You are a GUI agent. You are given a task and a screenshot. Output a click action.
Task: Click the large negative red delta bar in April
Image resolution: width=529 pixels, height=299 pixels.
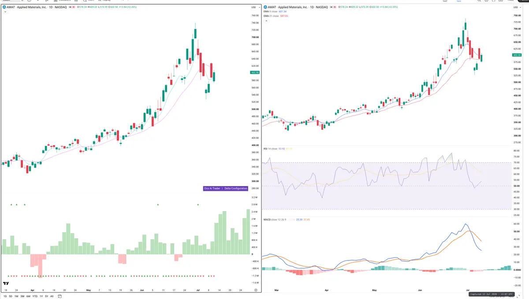(41, 266)
